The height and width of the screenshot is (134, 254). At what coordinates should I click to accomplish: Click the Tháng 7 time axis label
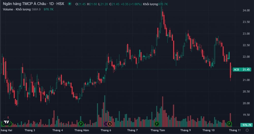[x=132, y=130]
